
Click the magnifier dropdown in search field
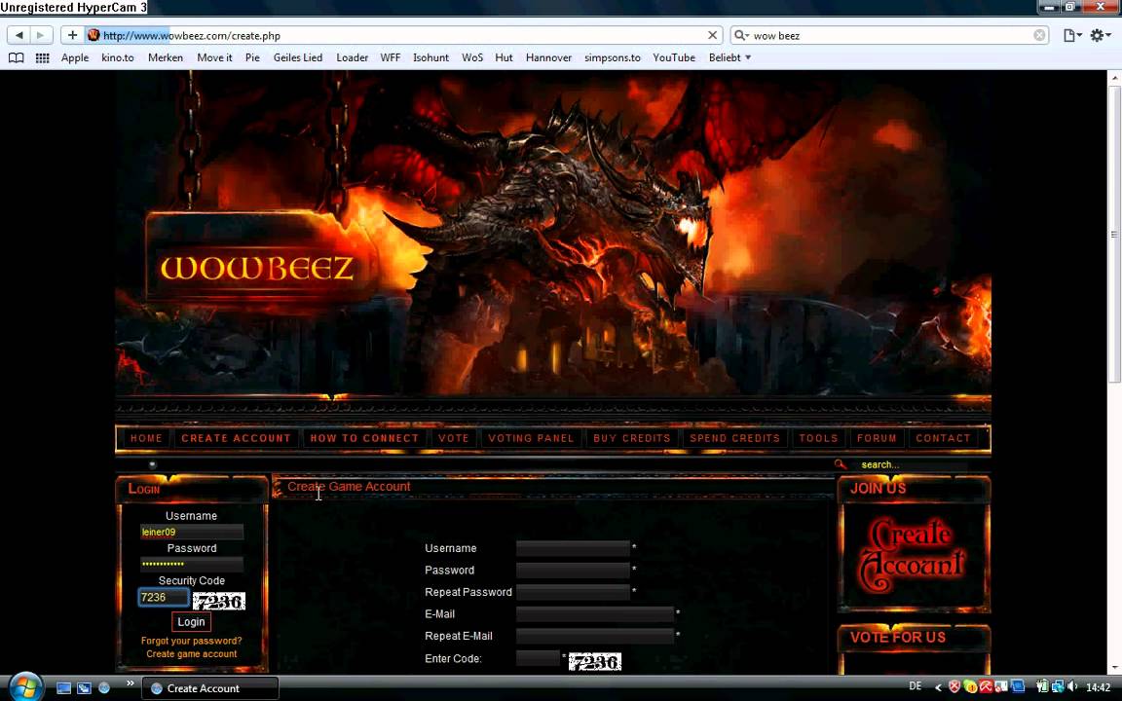click(x=742, y=35)
